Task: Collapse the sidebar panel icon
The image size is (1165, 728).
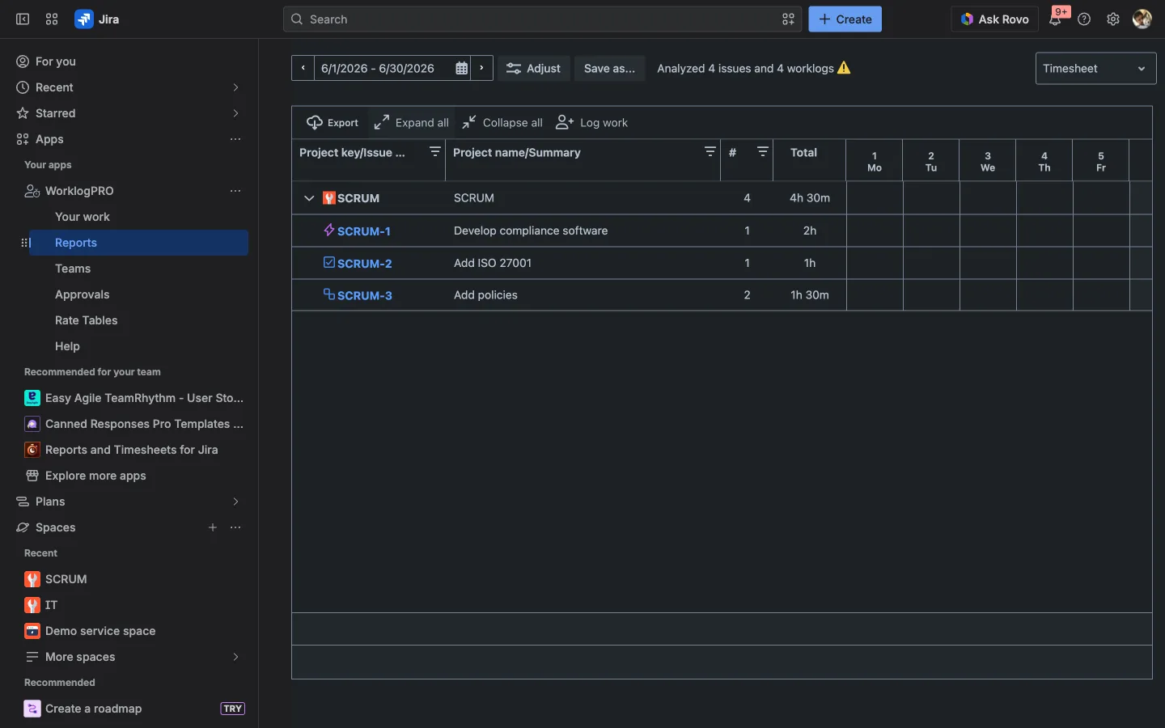Action: pyautogui.click(x=23, y=19)
